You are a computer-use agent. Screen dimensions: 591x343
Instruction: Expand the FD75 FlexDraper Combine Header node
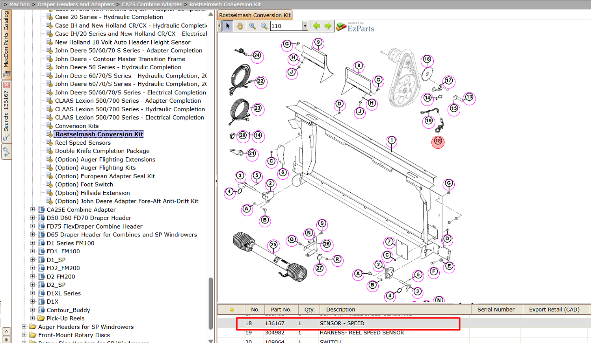click(x=33, y=226)
